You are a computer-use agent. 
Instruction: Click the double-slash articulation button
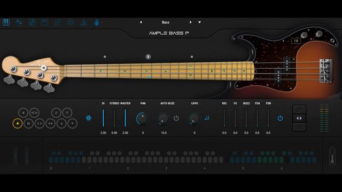(x=56, y=113)
